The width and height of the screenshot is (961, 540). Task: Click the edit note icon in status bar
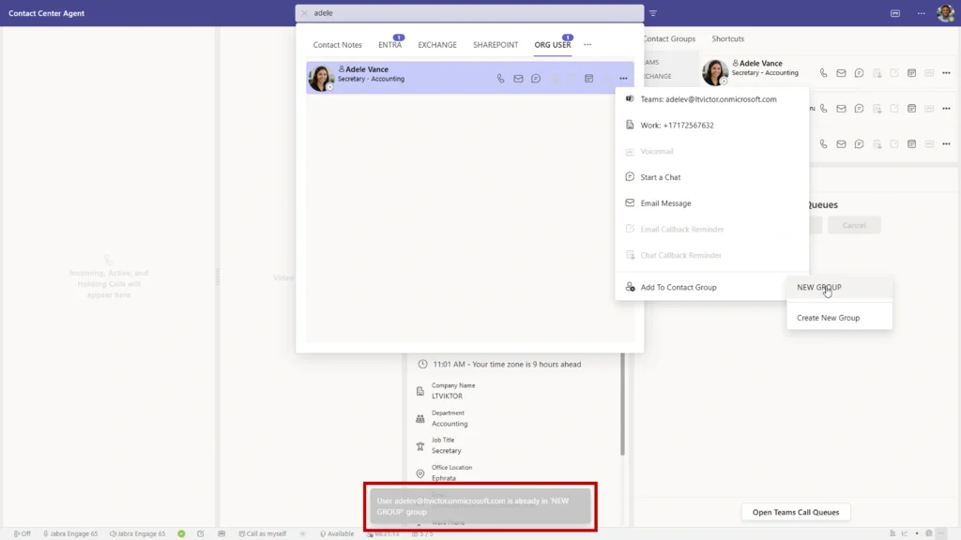(x=201, y=533)
